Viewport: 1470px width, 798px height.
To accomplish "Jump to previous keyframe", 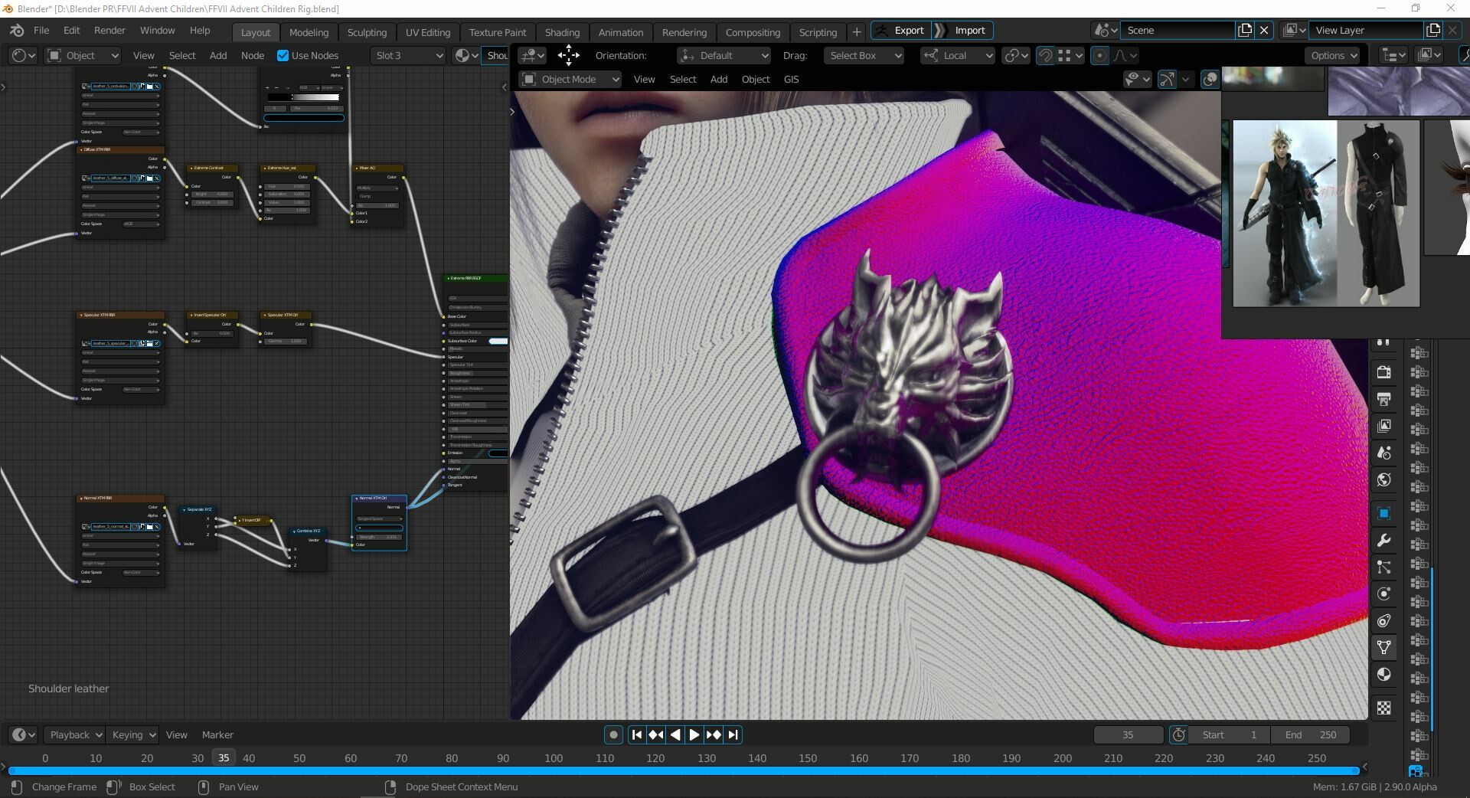I will 656,734.
